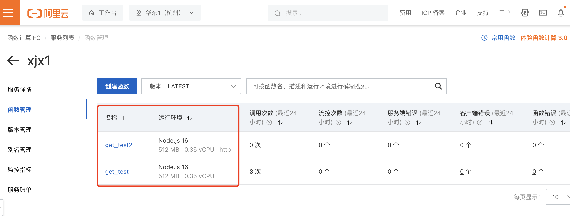Expand the 版本 LATEST dropdown
This screenshot has height=216, width=570.
(191, 86)
